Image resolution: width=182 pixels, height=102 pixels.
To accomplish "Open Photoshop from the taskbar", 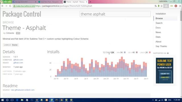I will 32,100.
